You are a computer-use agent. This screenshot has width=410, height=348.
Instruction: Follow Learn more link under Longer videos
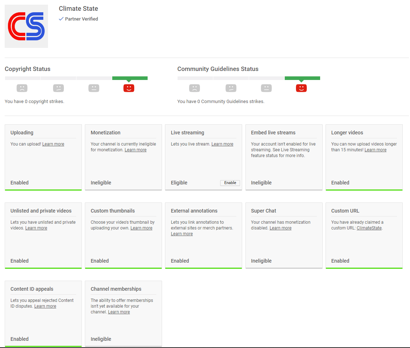point(375,150)
